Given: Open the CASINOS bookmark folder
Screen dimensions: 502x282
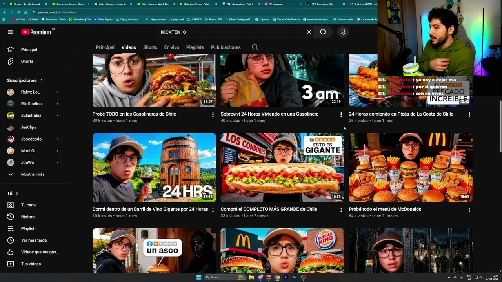Looking at the screenshot, I should [x=195, y=19].
